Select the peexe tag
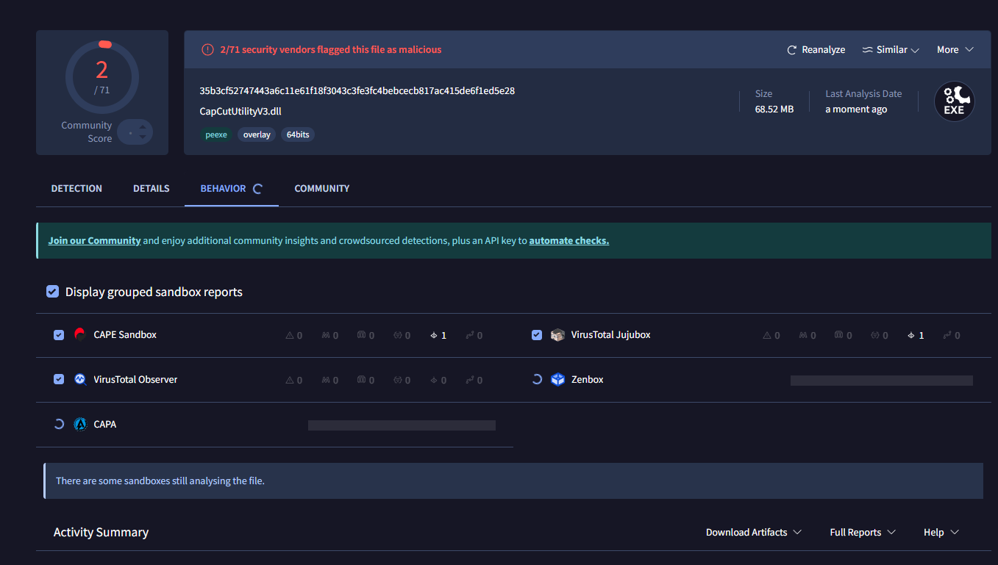Image resolution: width=998 pixels, height=565 pixels. pyautogui.click(x=215, y=134)
